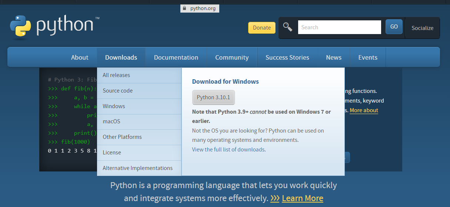Viewport: 450px width, 207px height.
Task: Follow the View the full list of downloads link
Action: pyautogui.click(x=228, y=150)
